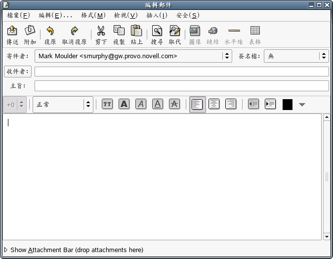The height and width of the screenshot is (259, 333).
Task: Click the Redo (取消復原) green arrow
Action: click(74, 31)
